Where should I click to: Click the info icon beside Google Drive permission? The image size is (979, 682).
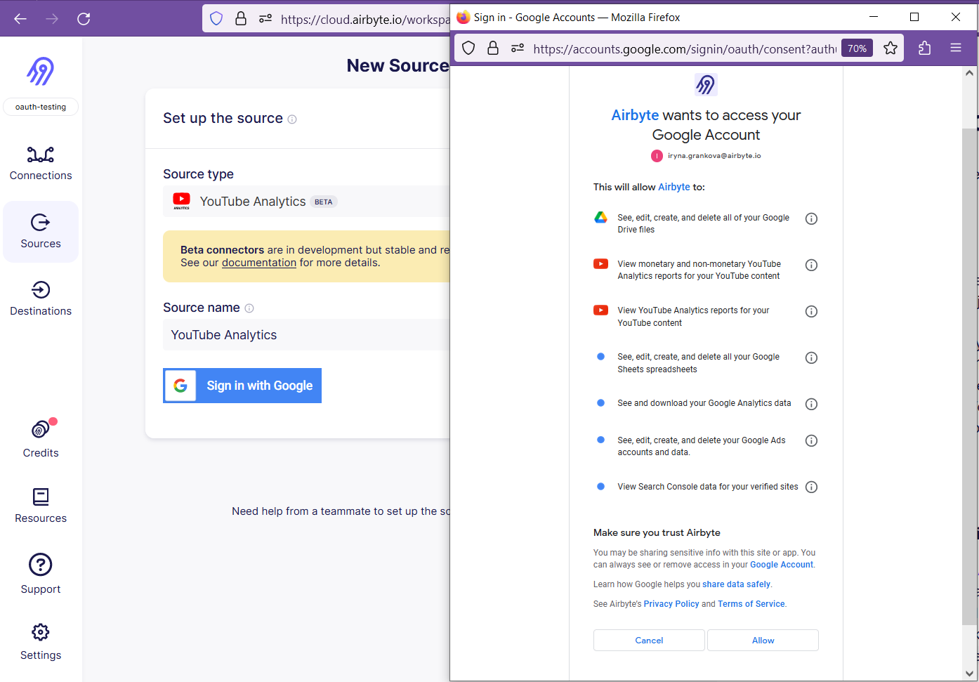pos(811,218)
